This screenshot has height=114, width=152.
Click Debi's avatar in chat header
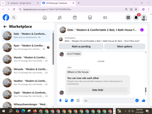click(x=63, y=30)
